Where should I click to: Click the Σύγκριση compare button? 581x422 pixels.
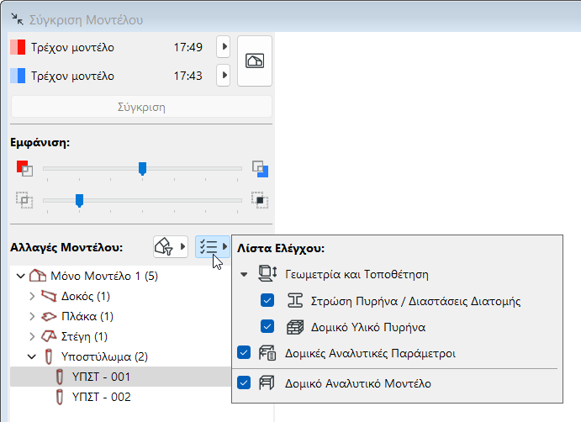141,107
